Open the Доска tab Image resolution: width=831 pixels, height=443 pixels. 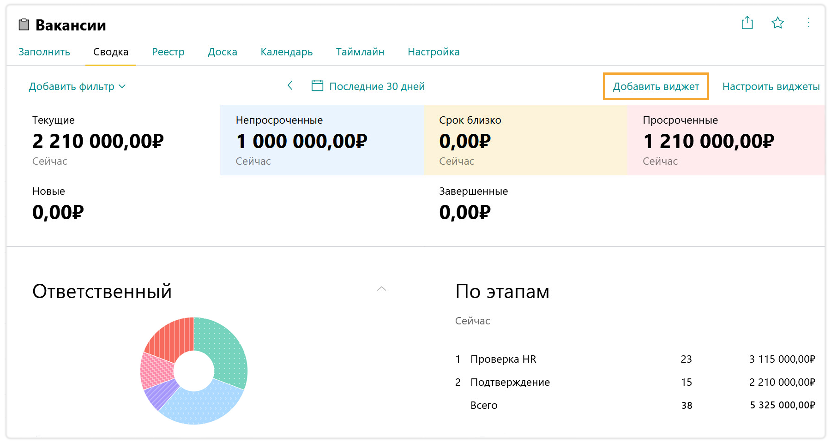pyautogui.click(x=222, y=52)
